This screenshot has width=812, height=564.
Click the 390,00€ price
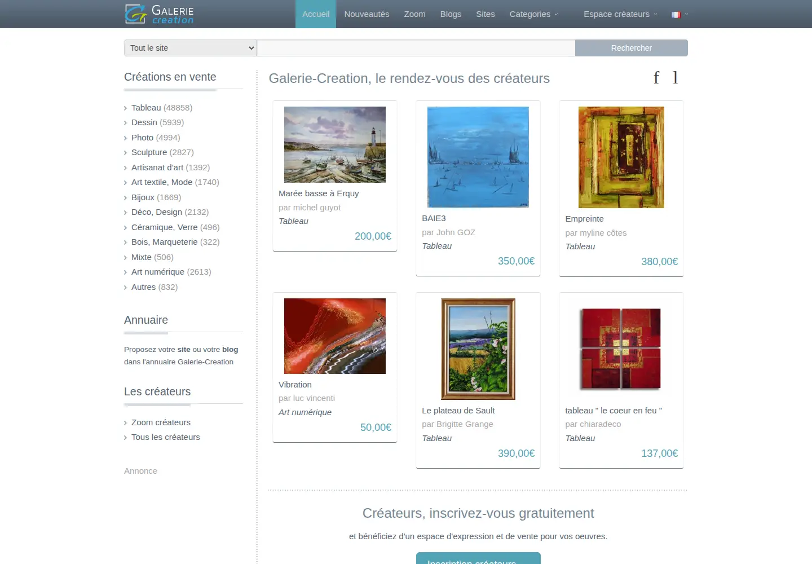coord(516,453)
